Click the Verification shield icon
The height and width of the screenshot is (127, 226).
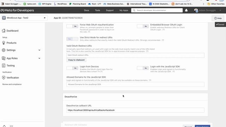click(x=4, y=78)
